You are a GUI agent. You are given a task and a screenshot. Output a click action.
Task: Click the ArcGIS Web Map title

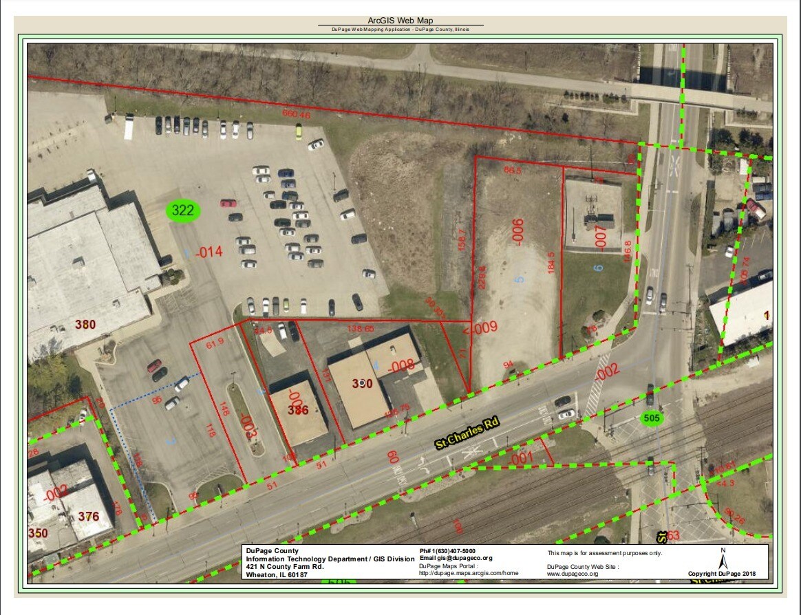tap(400, 21)
